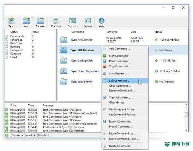Image resolution: width=193 pixels, height=151 pixels.
Task: Maximize the application window
Action: click(x=173, y=8)
